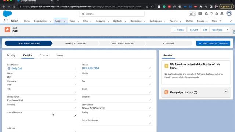The image size is (235, 132).
Task: Click in the global Search field
Action: [112, 14]
